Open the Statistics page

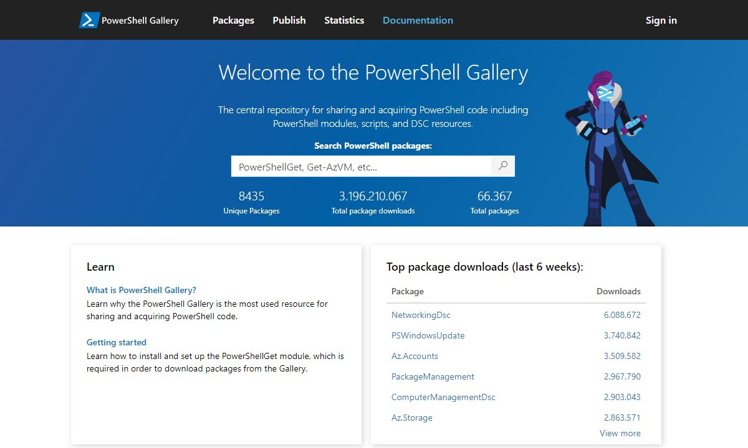[343, 20]
